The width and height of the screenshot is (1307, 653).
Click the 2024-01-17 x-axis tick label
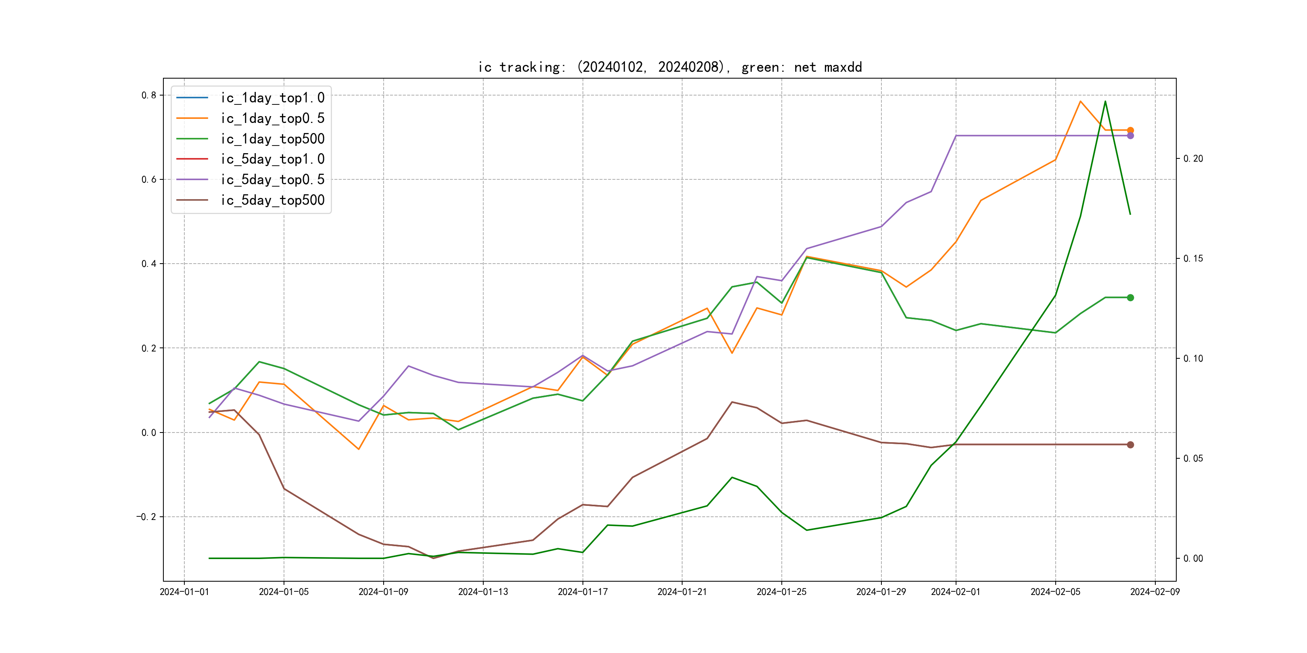(583, 592)
